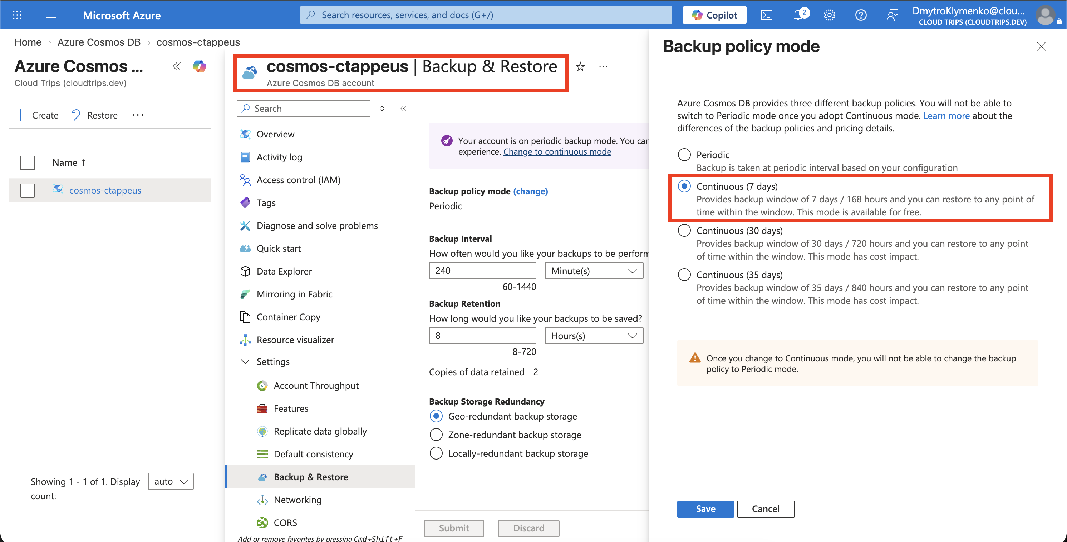Open the help question mark icon

tap(861, 15)
